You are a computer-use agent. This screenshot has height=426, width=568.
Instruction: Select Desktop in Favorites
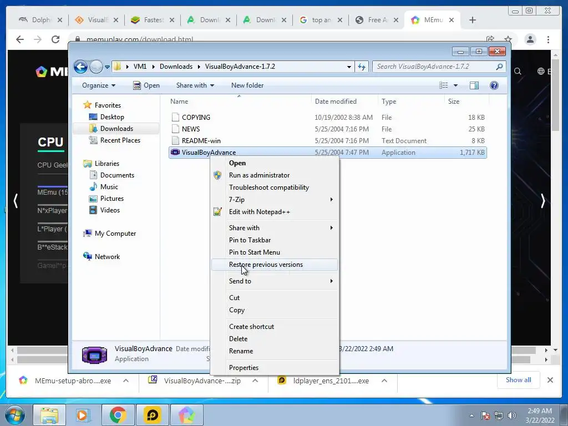(112, 117)
